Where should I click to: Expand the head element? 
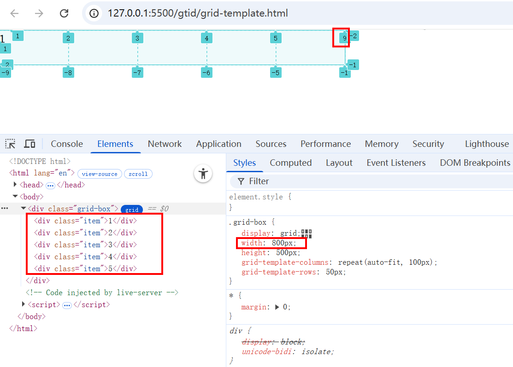click(15, 185)
